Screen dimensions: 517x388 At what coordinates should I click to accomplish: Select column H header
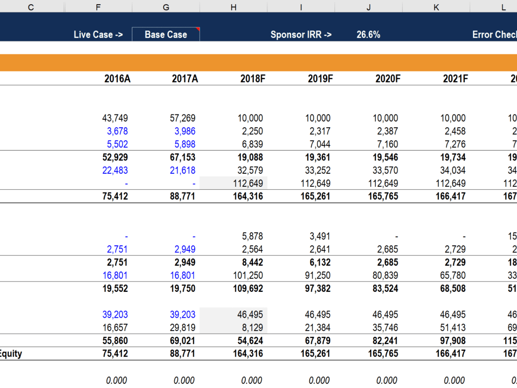(x=234, y=7)
